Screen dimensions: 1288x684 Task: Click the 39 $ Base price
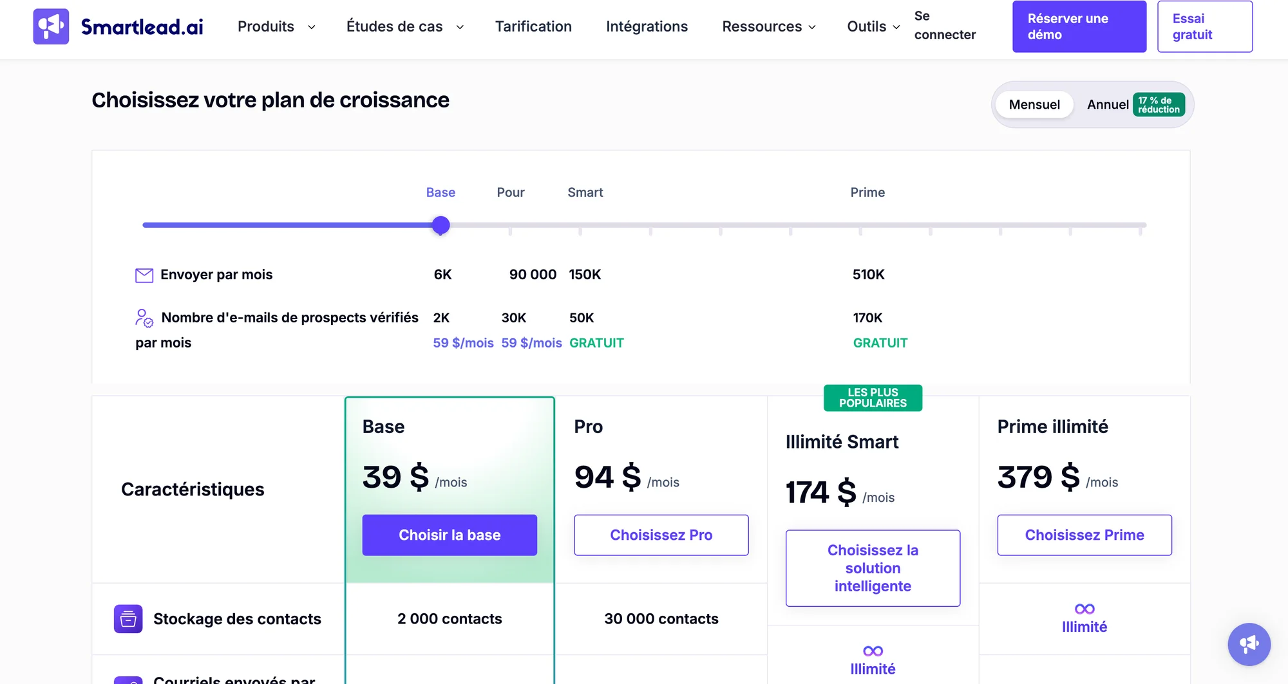click(395, 477)
